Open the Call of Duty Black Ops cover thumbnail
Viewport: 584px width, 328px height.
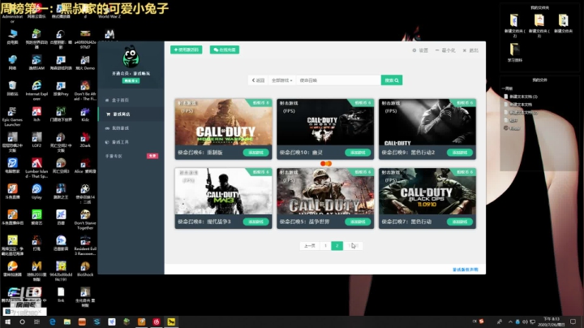[427, 192]
